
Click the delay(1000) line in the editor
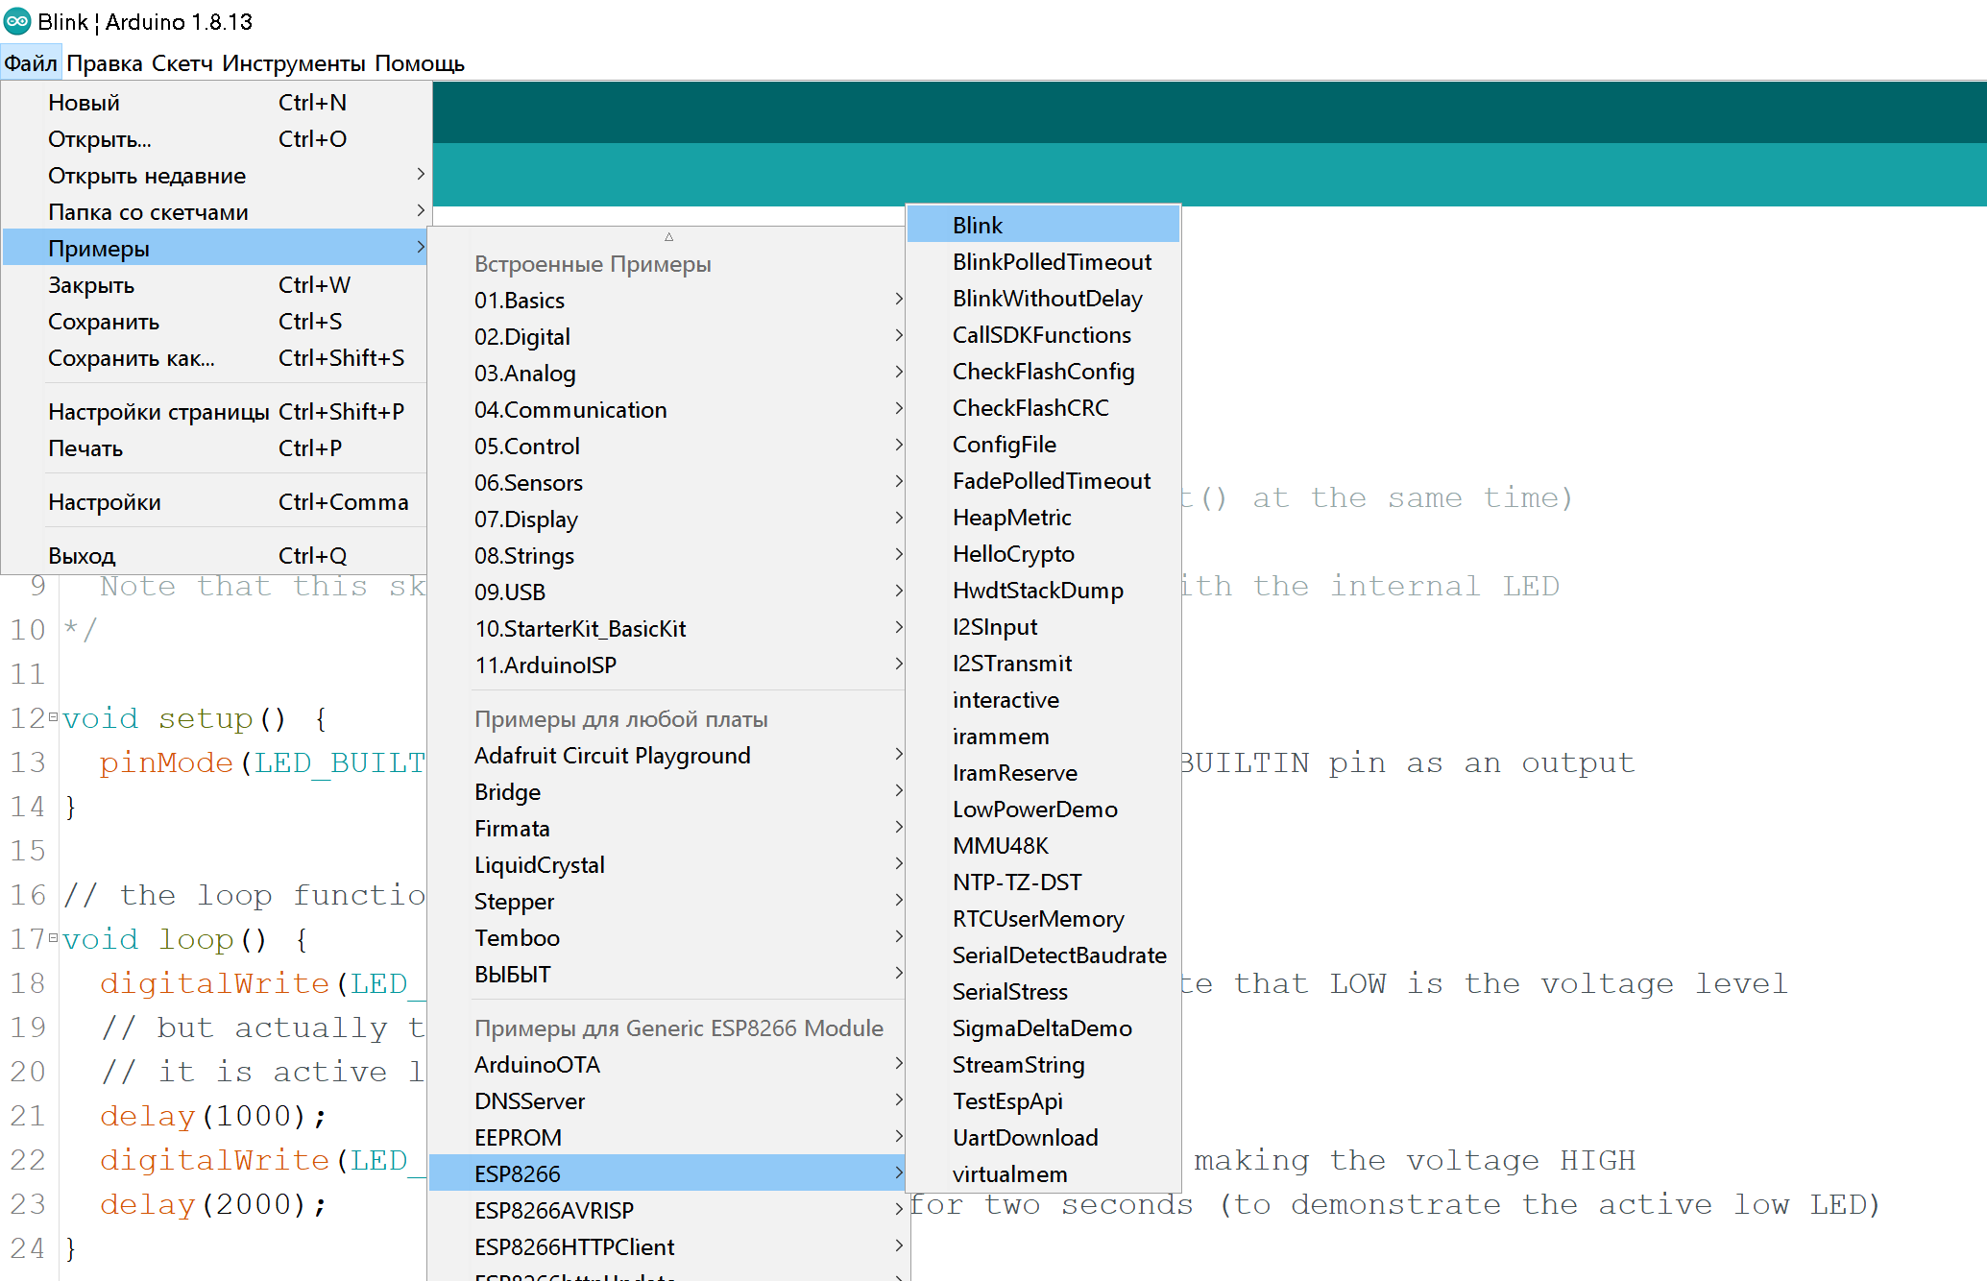click(x=213, y=1116)
